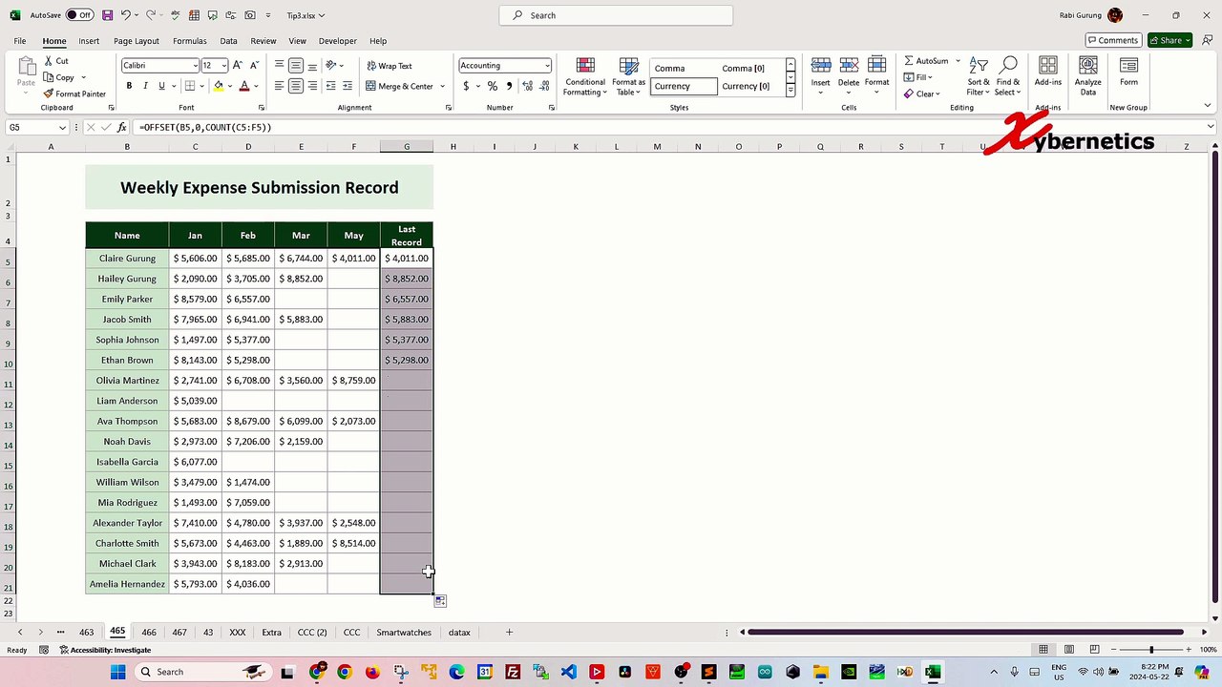Open the font size dropdown
1222x687 pixels.
click(224, 66)
